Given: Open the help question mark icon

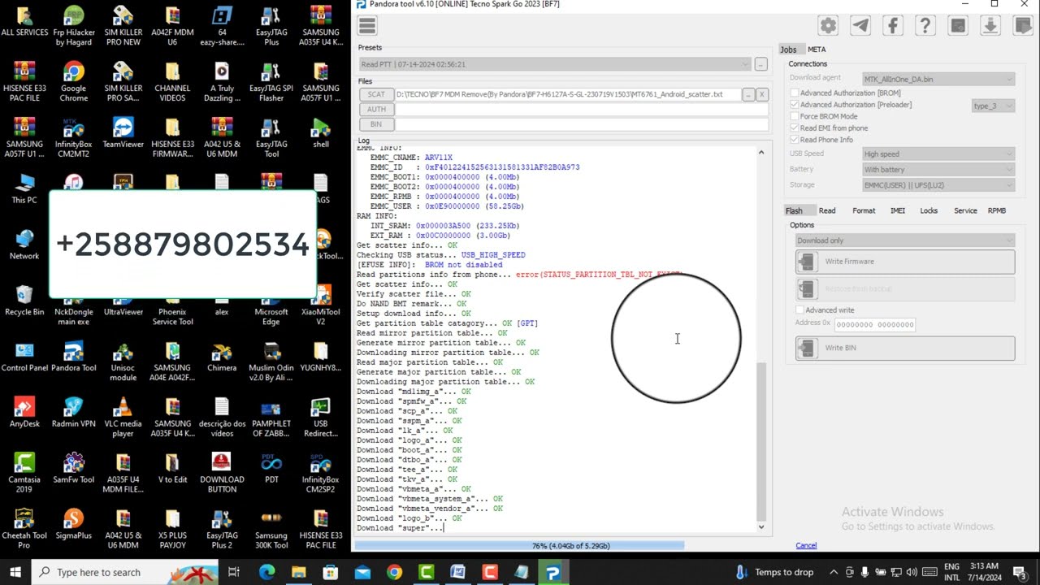Looking at the screenshot, I should coord(925,25).
